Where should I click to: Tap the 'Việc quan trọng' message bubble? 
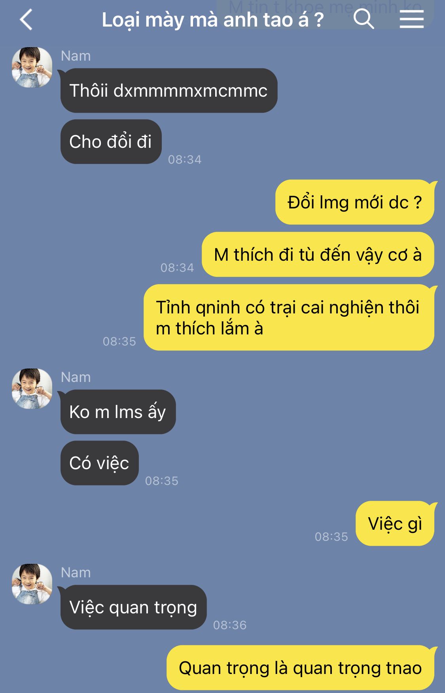[133, 607]
